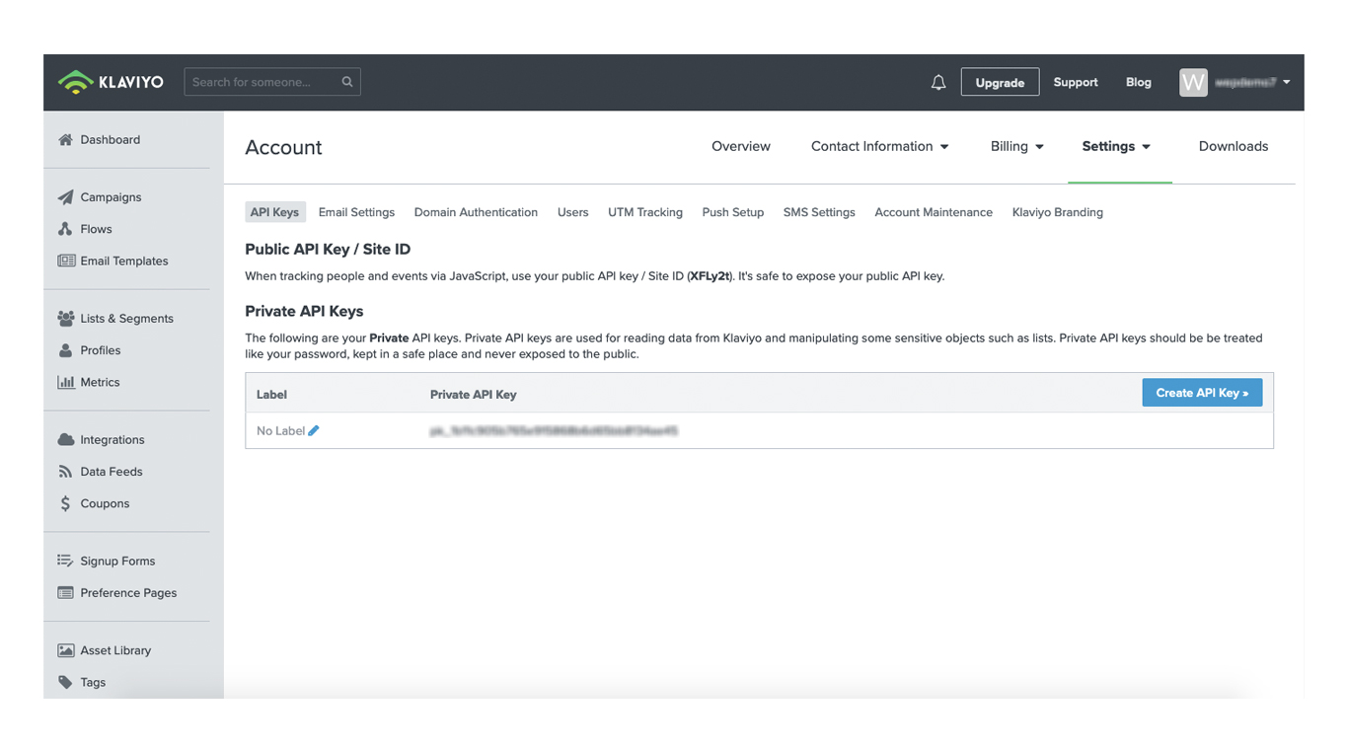
Task: Click the Private API Key column header
Action: pyautogui.click(x=473, y=395)
